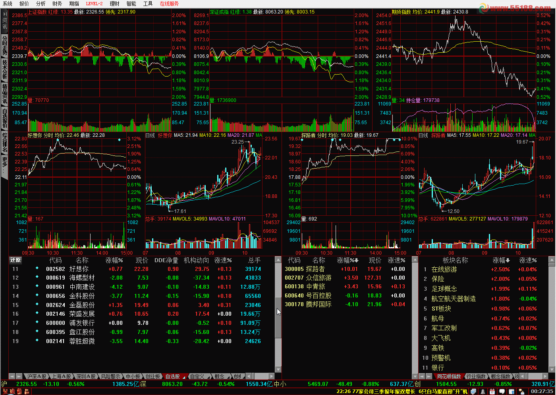This screenshot has height=395, width=556.
Task: Open the 理财 menu
Action: 114,4
